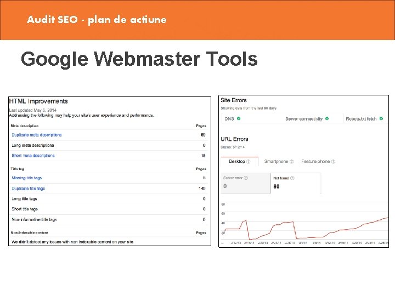Select the Desktop tab

240,161
